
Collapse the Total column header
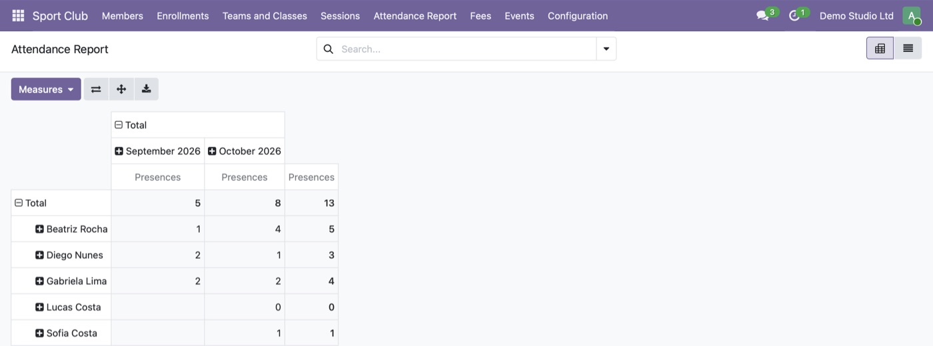pyautogui.click(x=198, y=124)
